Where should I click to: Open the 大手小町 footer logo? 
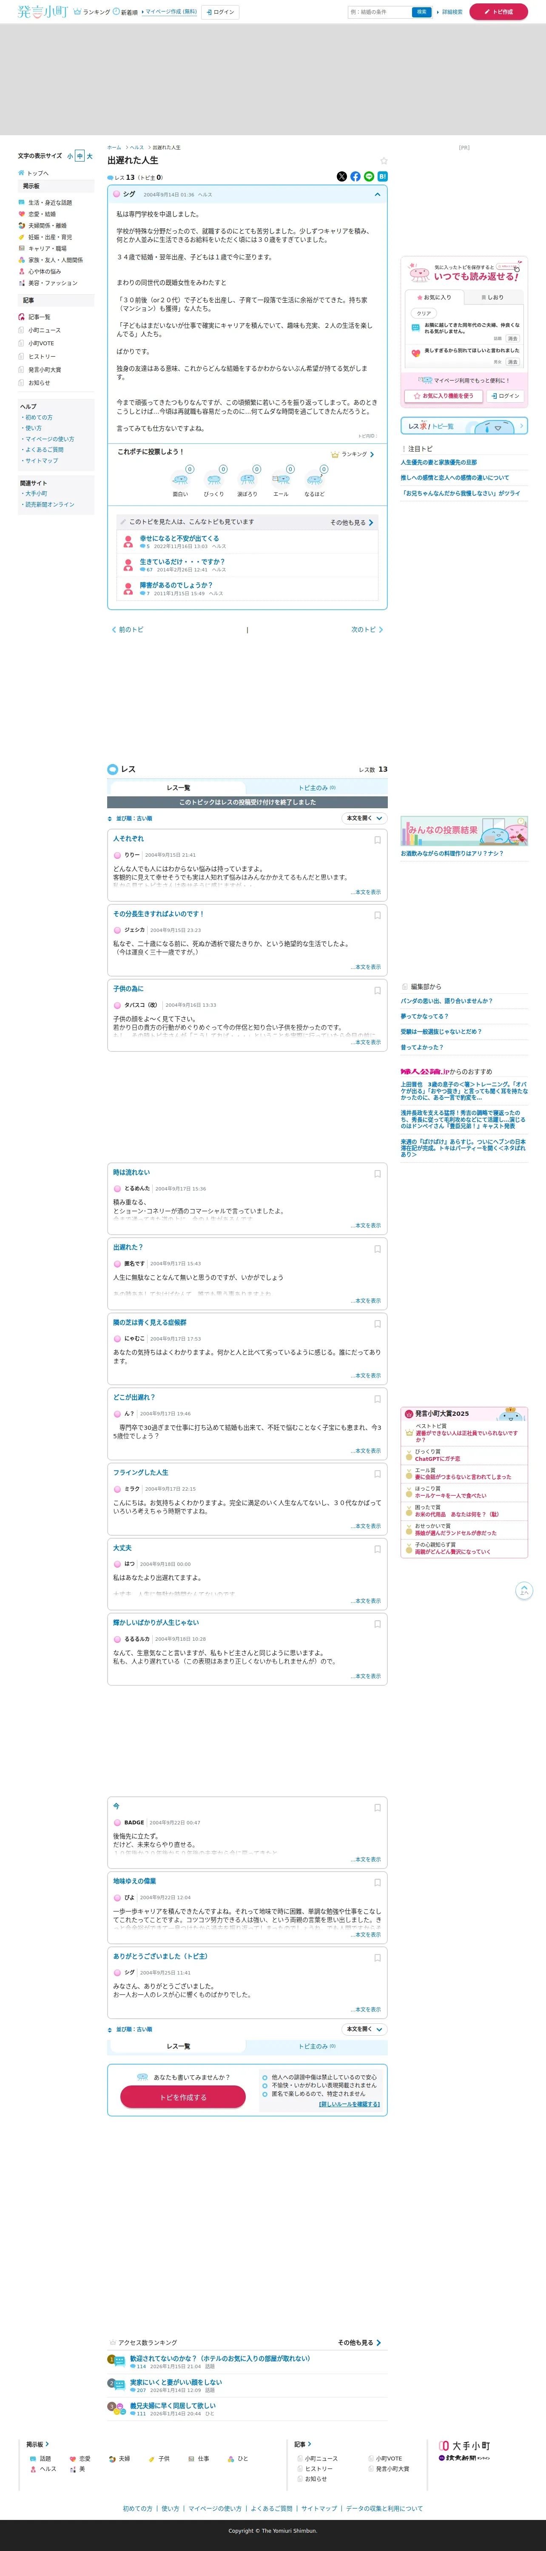[465, 2445]
